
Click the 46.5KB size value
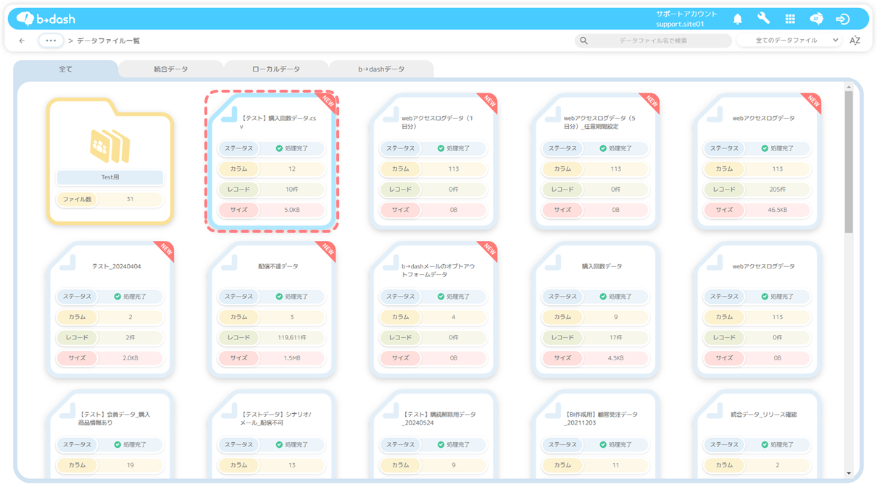point(778,210)
